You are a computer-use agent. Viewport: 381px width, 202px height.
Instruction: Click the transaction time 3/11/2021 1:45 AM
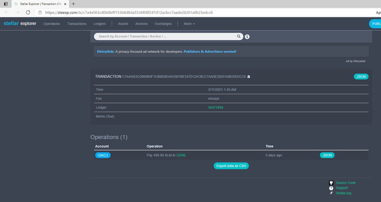click(x=222, y=89)
